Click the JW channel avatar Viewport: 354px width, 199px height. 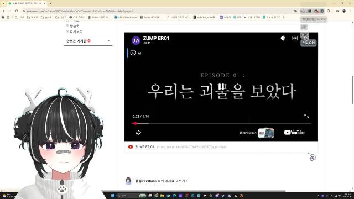(x=136, y=40)
